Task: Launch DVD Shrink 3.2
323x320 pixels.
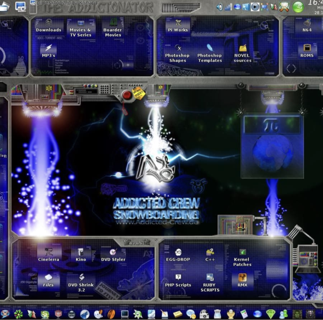Action: tap(81, 283)
